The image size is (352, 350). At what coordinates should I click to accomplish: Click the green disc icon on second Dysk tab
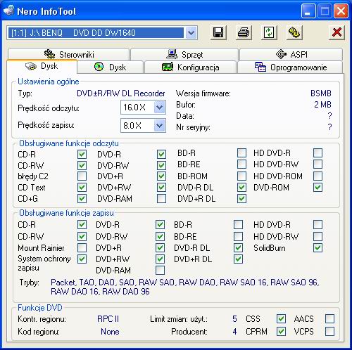coord(99,67)
